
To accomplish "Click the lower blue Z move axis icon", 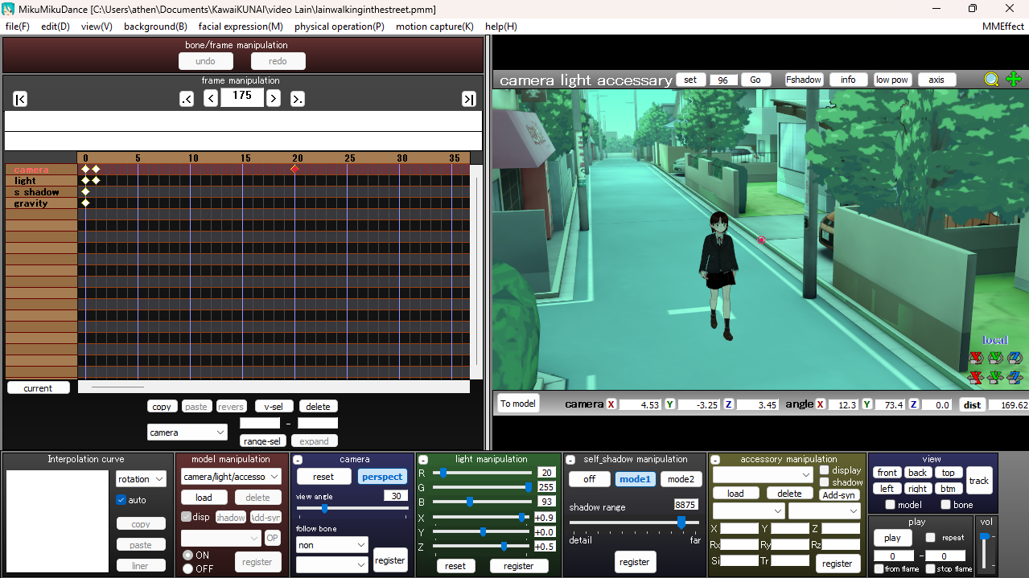I will 1015,377.
